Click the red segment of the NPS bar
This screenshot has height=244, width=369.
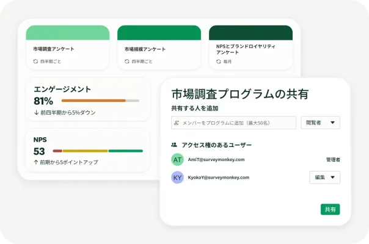pos(57,151)
